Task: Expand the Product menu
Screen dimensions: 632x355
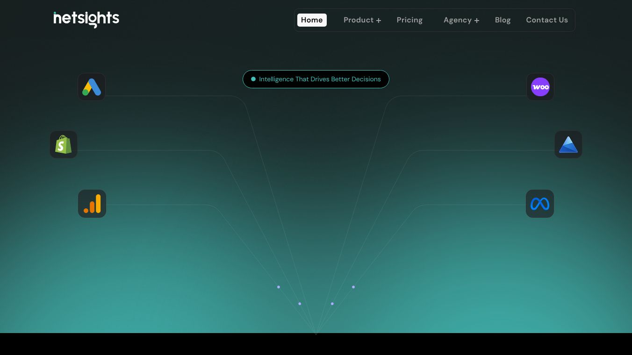Action: point(362,20)
